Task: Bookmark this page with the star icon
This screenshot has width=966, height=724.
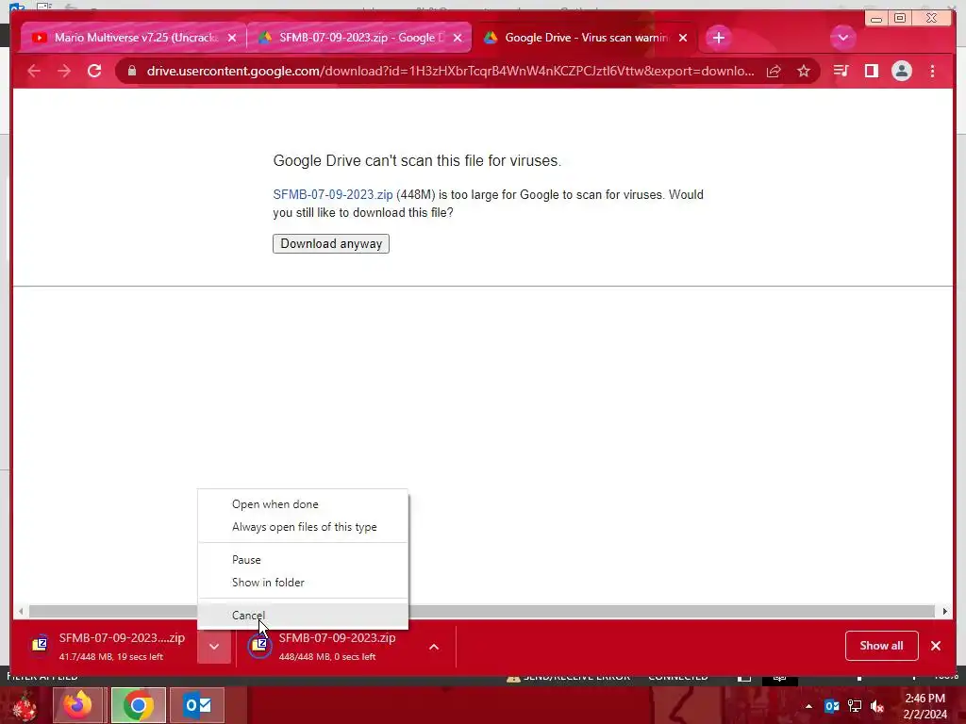Action: coord(804,72)
